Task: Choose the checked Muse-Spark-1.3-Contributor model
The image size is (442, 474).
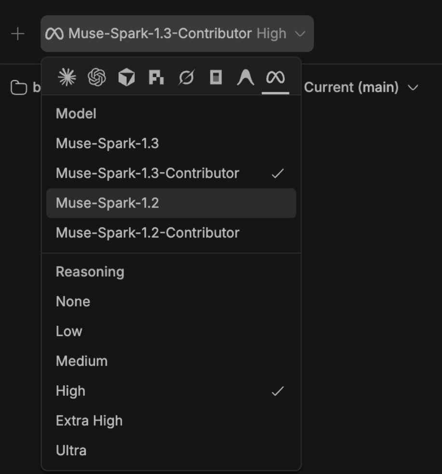Action: coord(171,173)
